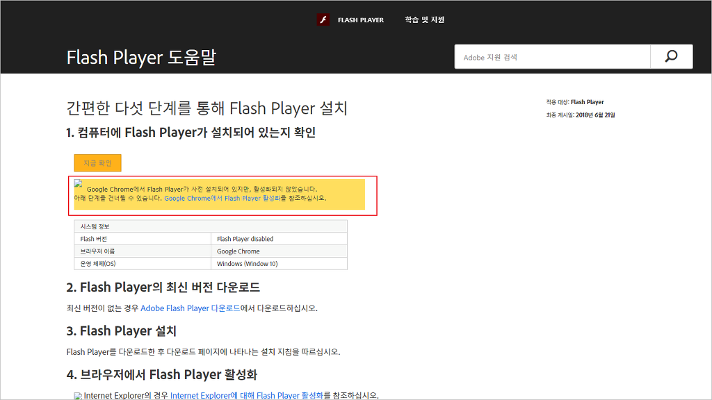Open the FLASH PLAYER menu item
This screenshot has height=400, width=712.
[361, 20]
